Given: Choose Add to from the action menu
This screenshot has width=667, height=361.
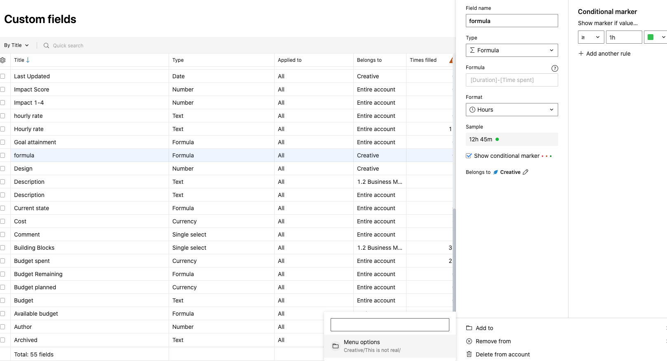Looking at the screenshot, I should pyautogui.click(x=484, y=328).
